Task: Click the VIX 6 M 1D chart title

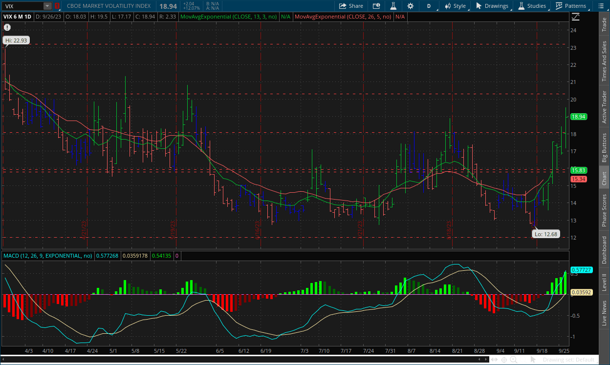Action: tap(17, 17)
